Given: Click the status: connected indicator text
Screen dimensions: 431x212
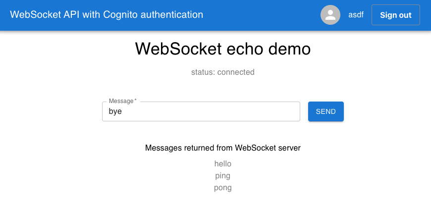Looking at the screenshot, I should click(x=223, y=72).
